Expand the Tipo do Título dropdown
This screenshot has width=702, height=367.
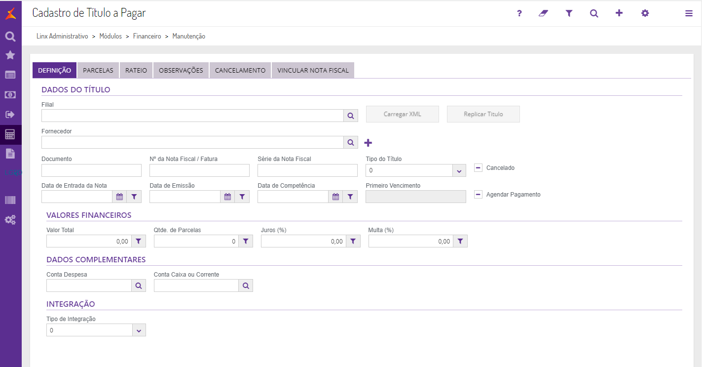click(459, 170)
